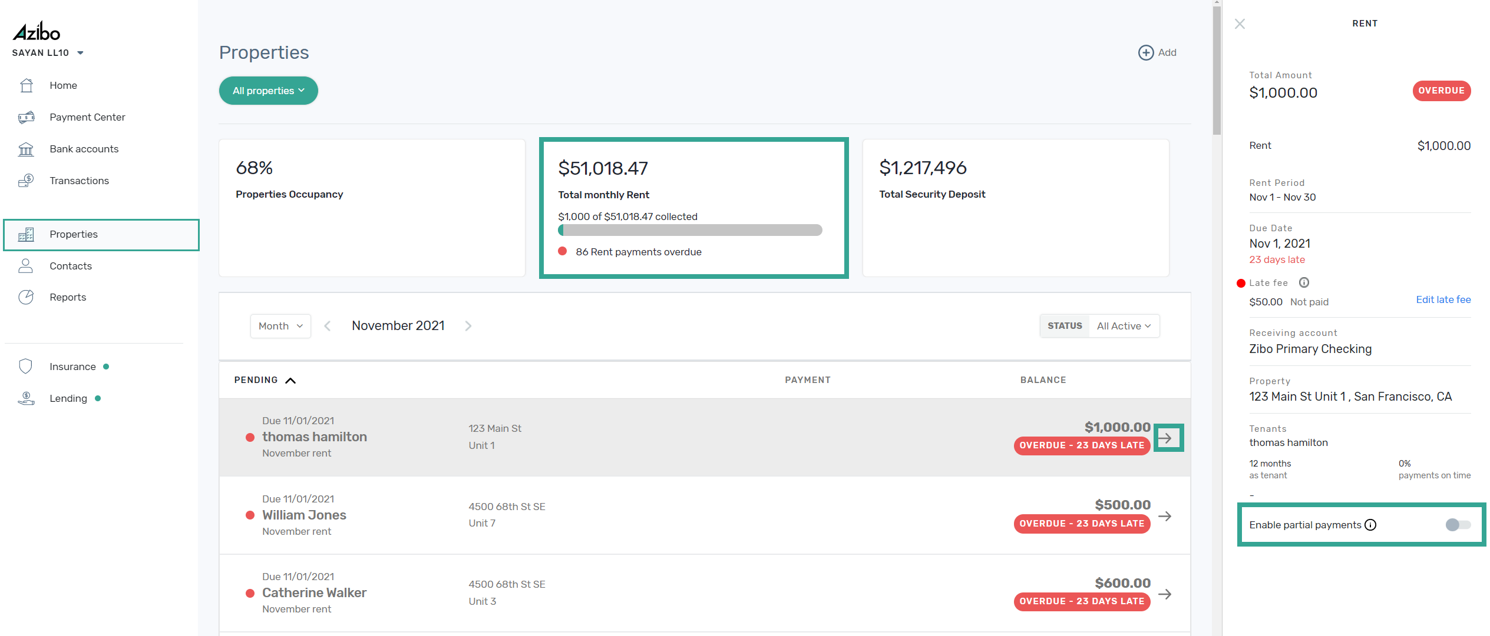The image size is (1490, 636).
Task: Select thomas hamilton tenant name
Action: 315,437
